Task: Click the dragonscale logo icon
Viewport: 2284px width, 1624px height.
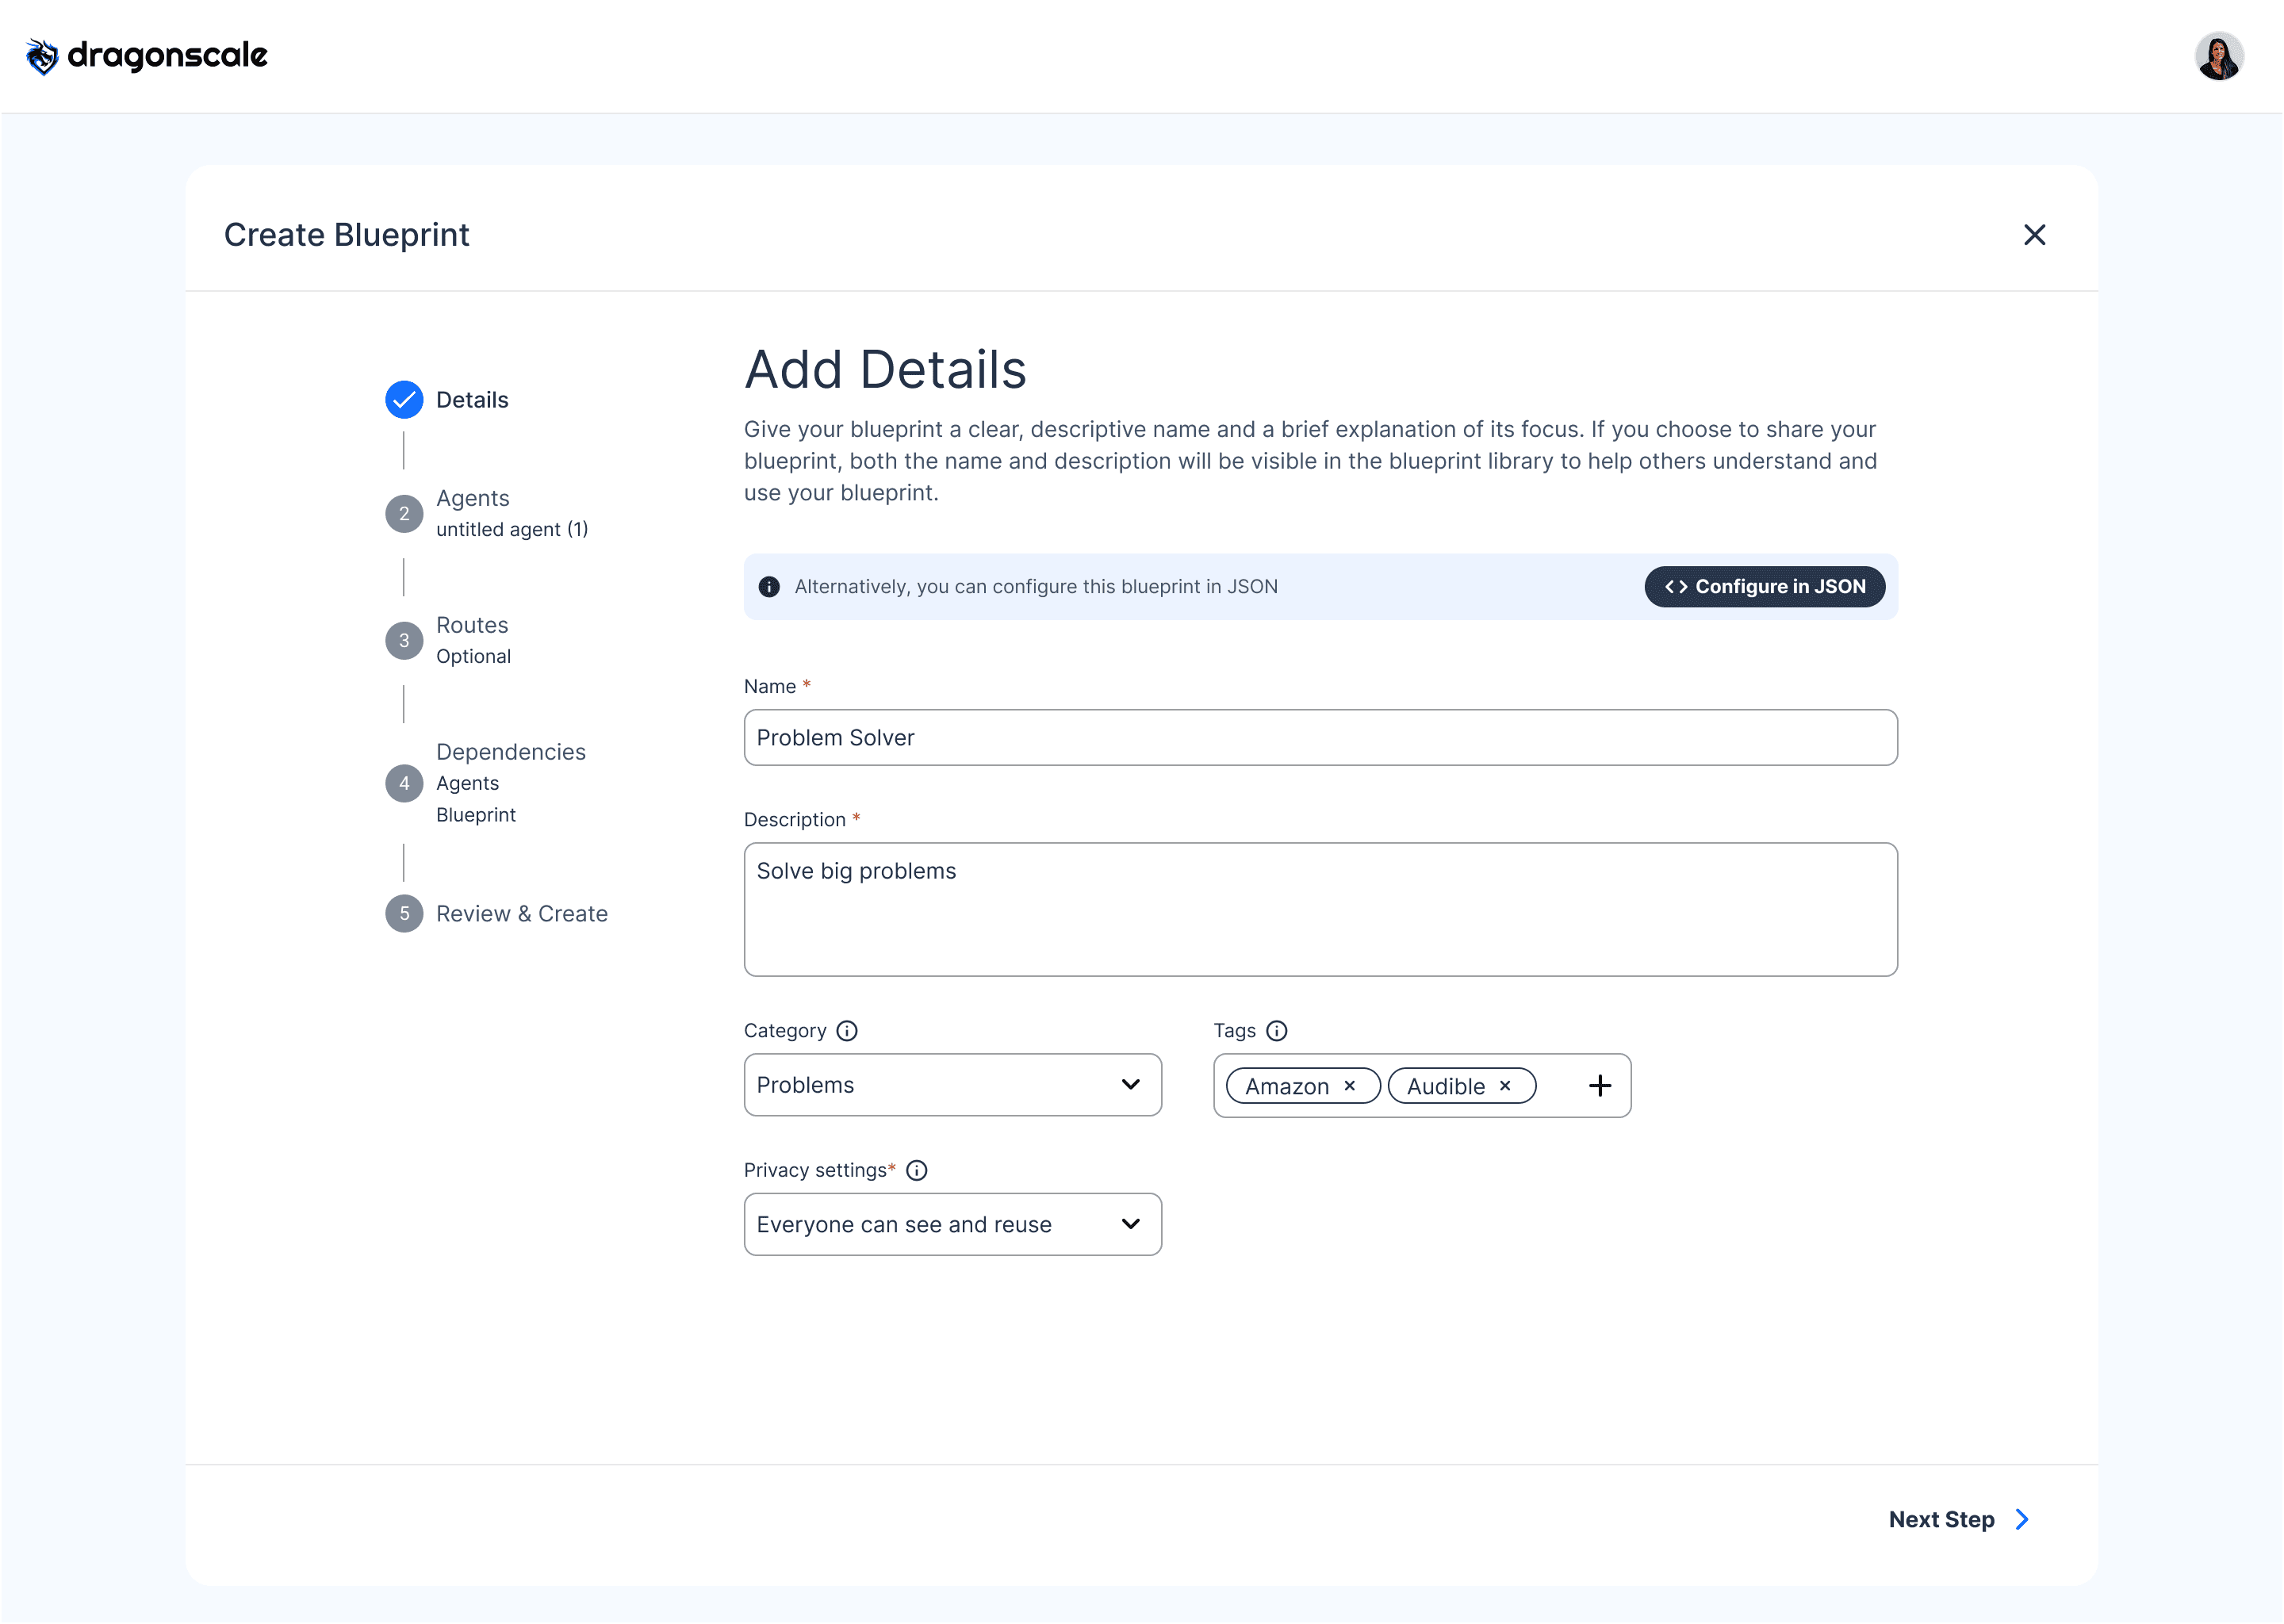Action: click(42, 56)
